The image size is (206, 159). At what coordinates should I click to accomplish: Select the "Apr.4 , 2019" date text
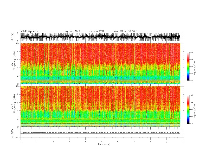[x=73, y=31]
